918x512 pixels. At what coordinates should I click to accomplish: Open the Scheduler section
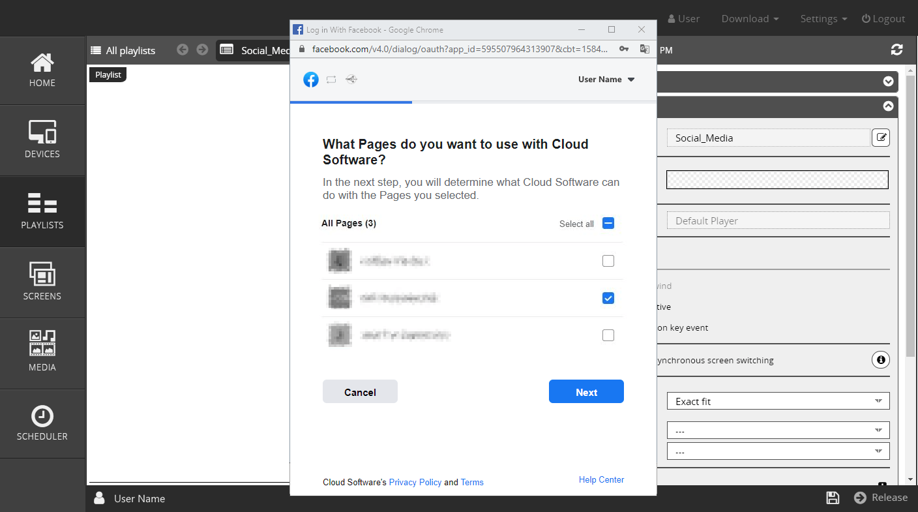(x=42, y=424)
